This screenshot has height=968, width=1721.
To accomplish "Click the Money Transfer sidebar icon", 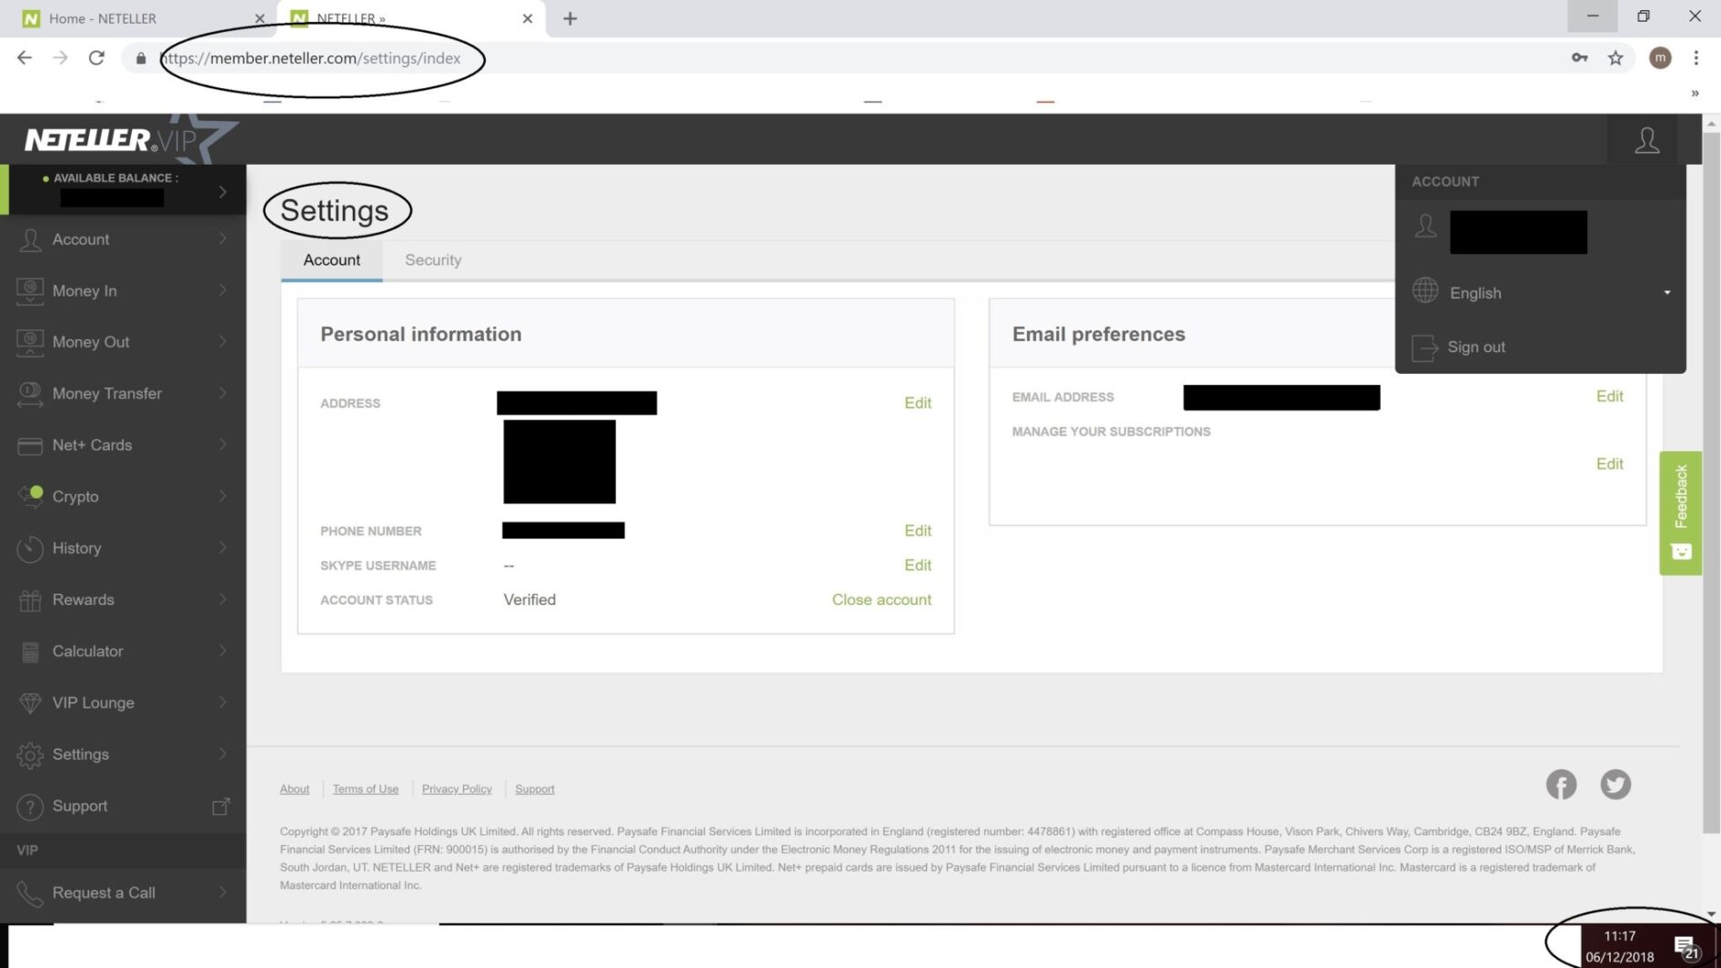I will pyautogui.click(x=30, y=394).
